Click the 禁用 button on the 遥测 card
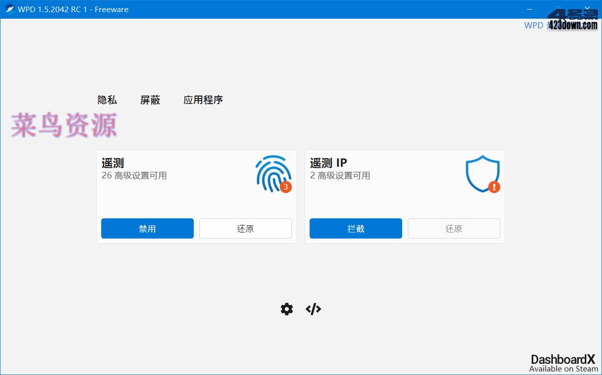The height and width of the screenshot is (375, 602). tap(147, 228)
